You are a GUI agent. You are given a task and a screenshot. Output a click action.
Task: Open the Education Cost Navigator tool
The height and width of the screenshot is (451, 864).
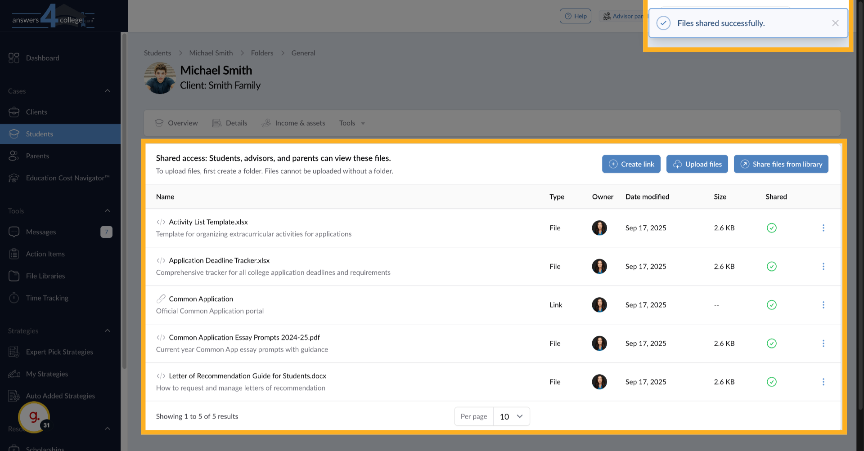tap(67, 178)
